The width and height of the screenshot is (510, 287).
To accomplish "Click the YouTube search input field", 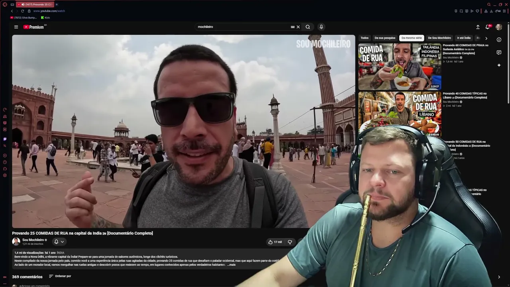I will click(x=243, y=27).
